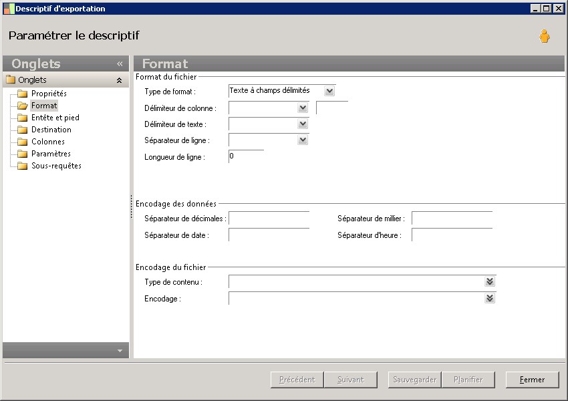Collapse the Onglets side panel with double chevron

[120, 64]
